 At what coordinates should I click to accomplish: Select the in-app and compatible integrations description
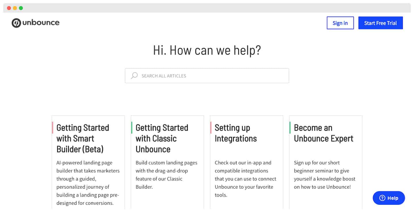pyautogui.click(x=246, y=179)
